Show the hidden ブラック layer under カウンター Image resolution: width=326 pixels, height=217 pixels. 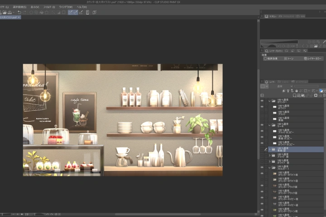point(262,113)
